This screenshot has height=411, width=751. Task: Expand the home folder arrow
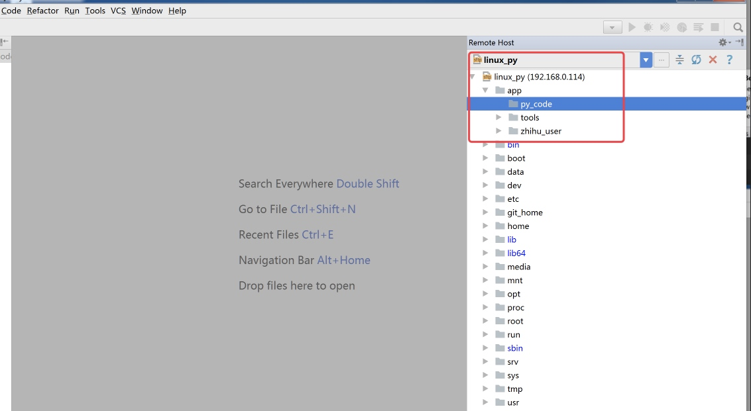485,226
